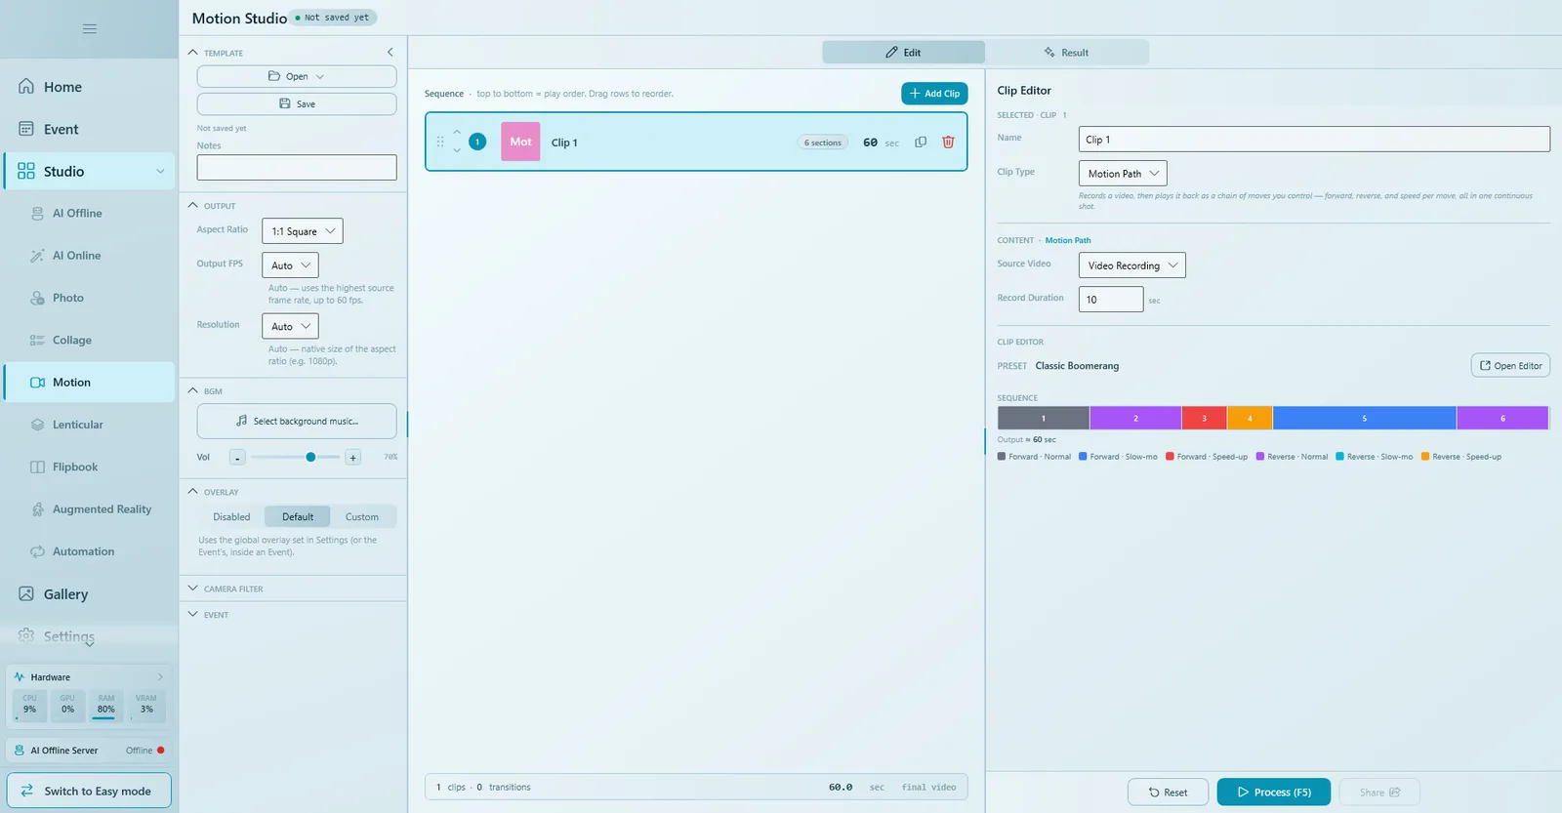Set overlay to Default
The width and height of the screenshot is (1562, 813).
tap(298, 517)
